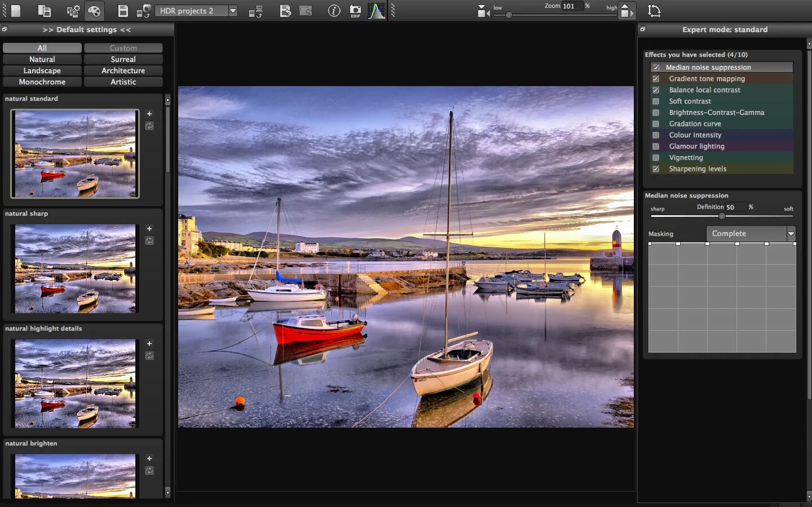
Task: Enable Vignetting effect checkbox
Action: (656, 158)
